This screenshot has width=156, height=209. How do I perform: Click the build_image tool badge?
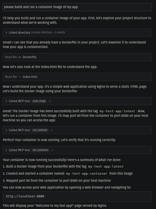coord(39,101)
